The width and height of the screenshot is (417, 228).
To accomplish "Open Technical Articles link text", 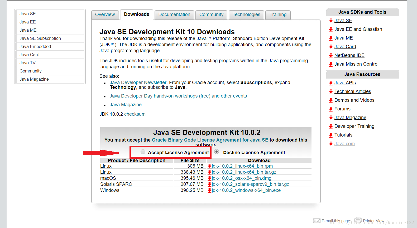I will 353,91.
